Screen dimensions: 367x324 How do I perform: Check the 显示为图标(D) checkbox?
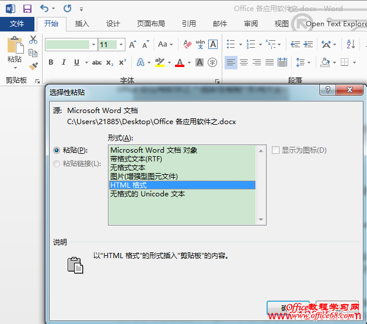click(x=276, y=150)
